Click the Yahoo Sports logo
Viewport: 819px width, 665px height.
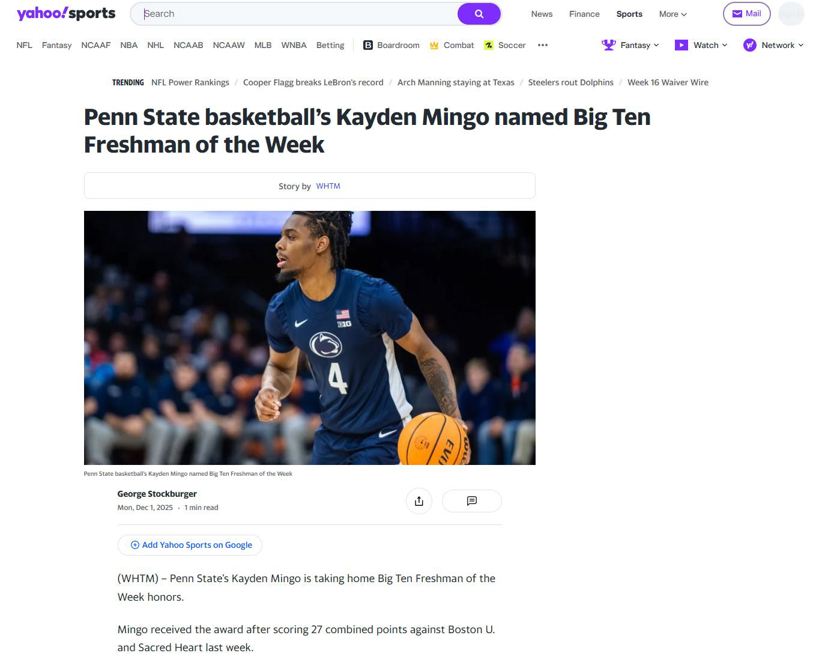click(x=66, y=14)
